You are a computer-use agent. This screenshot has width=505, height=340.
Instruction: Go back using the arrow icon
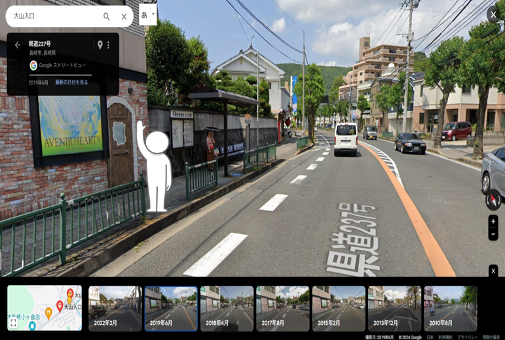pos(18,45)
